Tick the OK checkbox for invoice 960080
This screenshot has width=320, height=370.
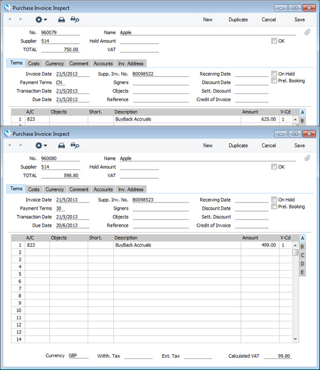point(274,167)
